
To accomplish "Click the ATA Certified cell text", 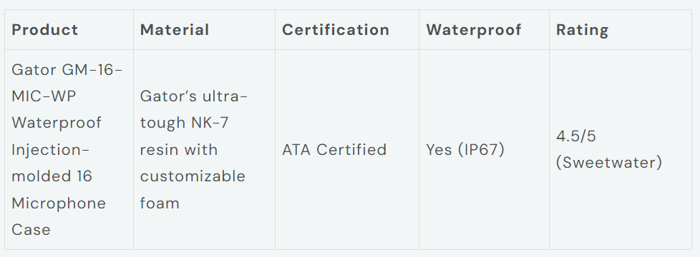I will coord(334,150).
